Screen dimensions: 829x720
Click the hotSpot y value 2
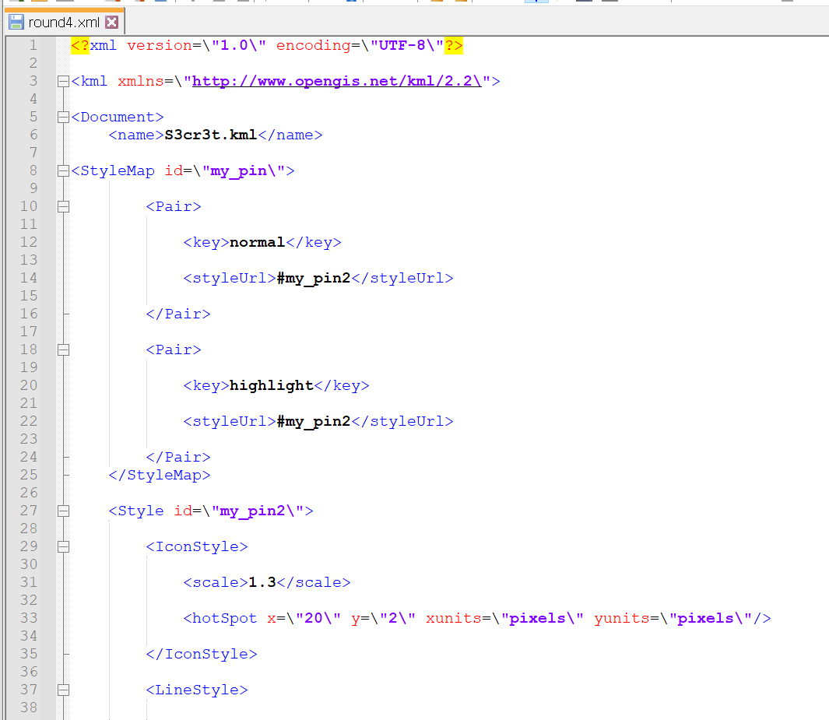coord(393,619)
